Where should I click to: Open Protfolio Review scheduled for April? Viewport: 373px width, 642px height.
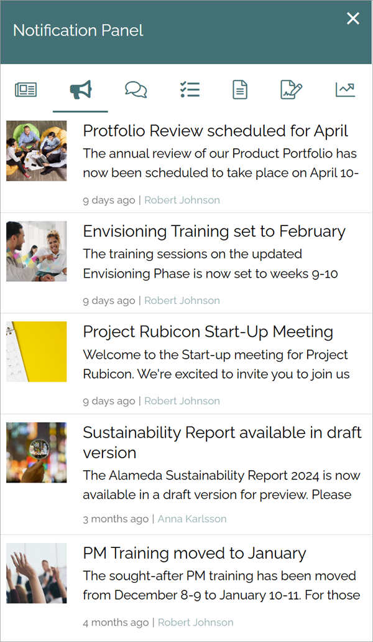tap(215, 131)
